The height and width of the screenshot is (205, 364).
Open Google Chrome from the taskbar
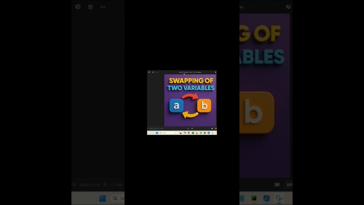pyautogui.click(x=189, y=133)
